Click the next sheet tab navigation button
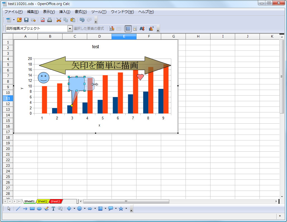Screen dimensions: 287x222 pos(15,201)
